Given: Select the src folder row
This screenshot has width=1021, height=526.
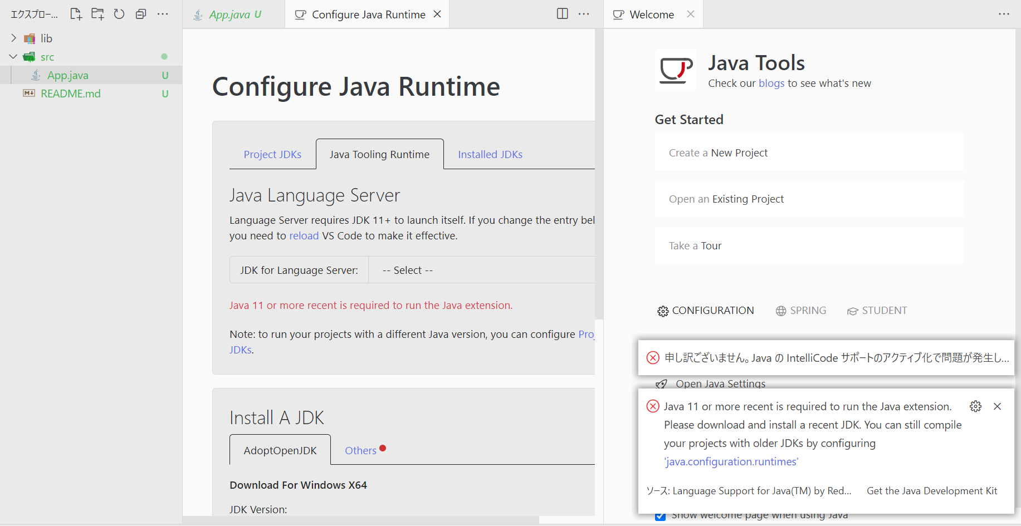Looking at the screenshot, I should coord(91,57).
